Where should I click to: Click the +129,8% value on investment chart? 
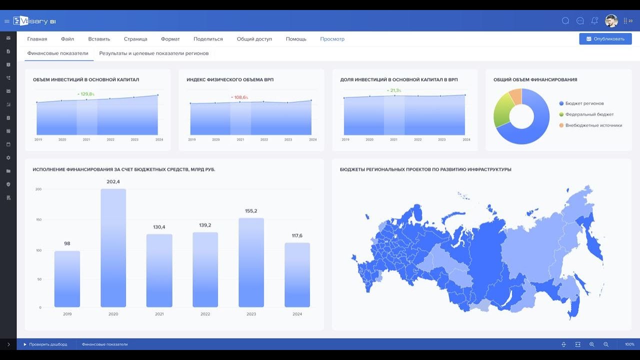85,94
